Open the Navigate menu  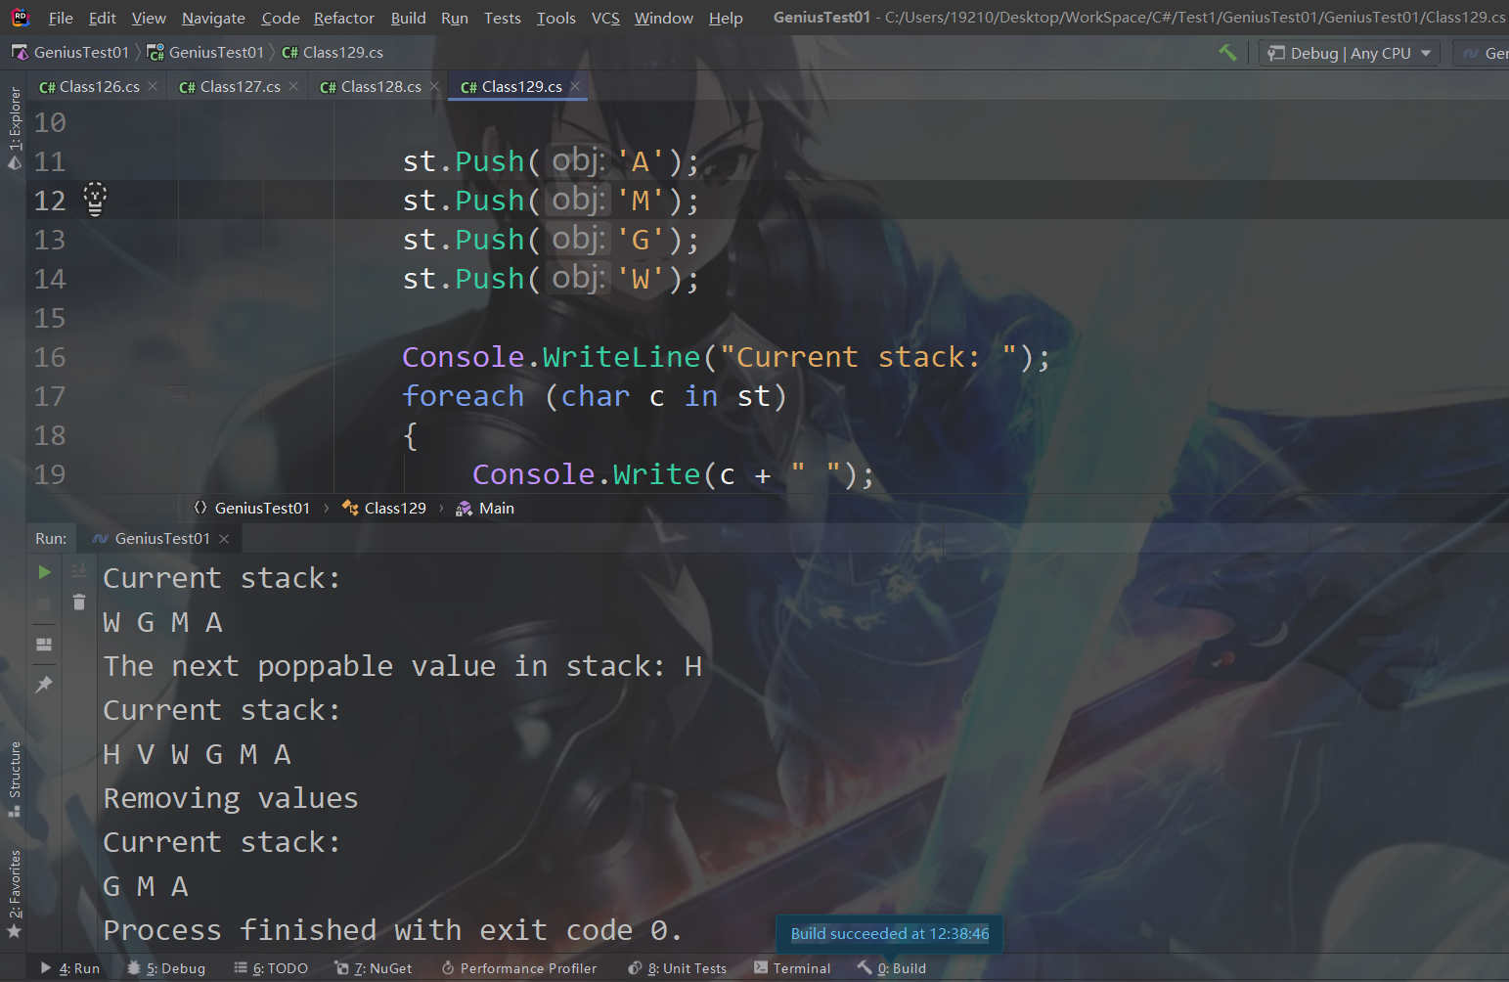(x=213, y=18)
